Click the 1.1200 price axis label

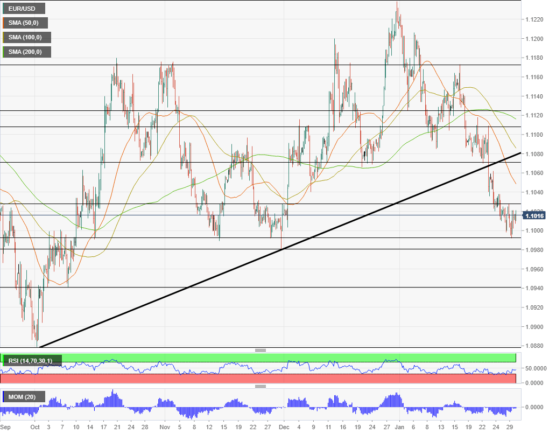(x=534, y=39)
